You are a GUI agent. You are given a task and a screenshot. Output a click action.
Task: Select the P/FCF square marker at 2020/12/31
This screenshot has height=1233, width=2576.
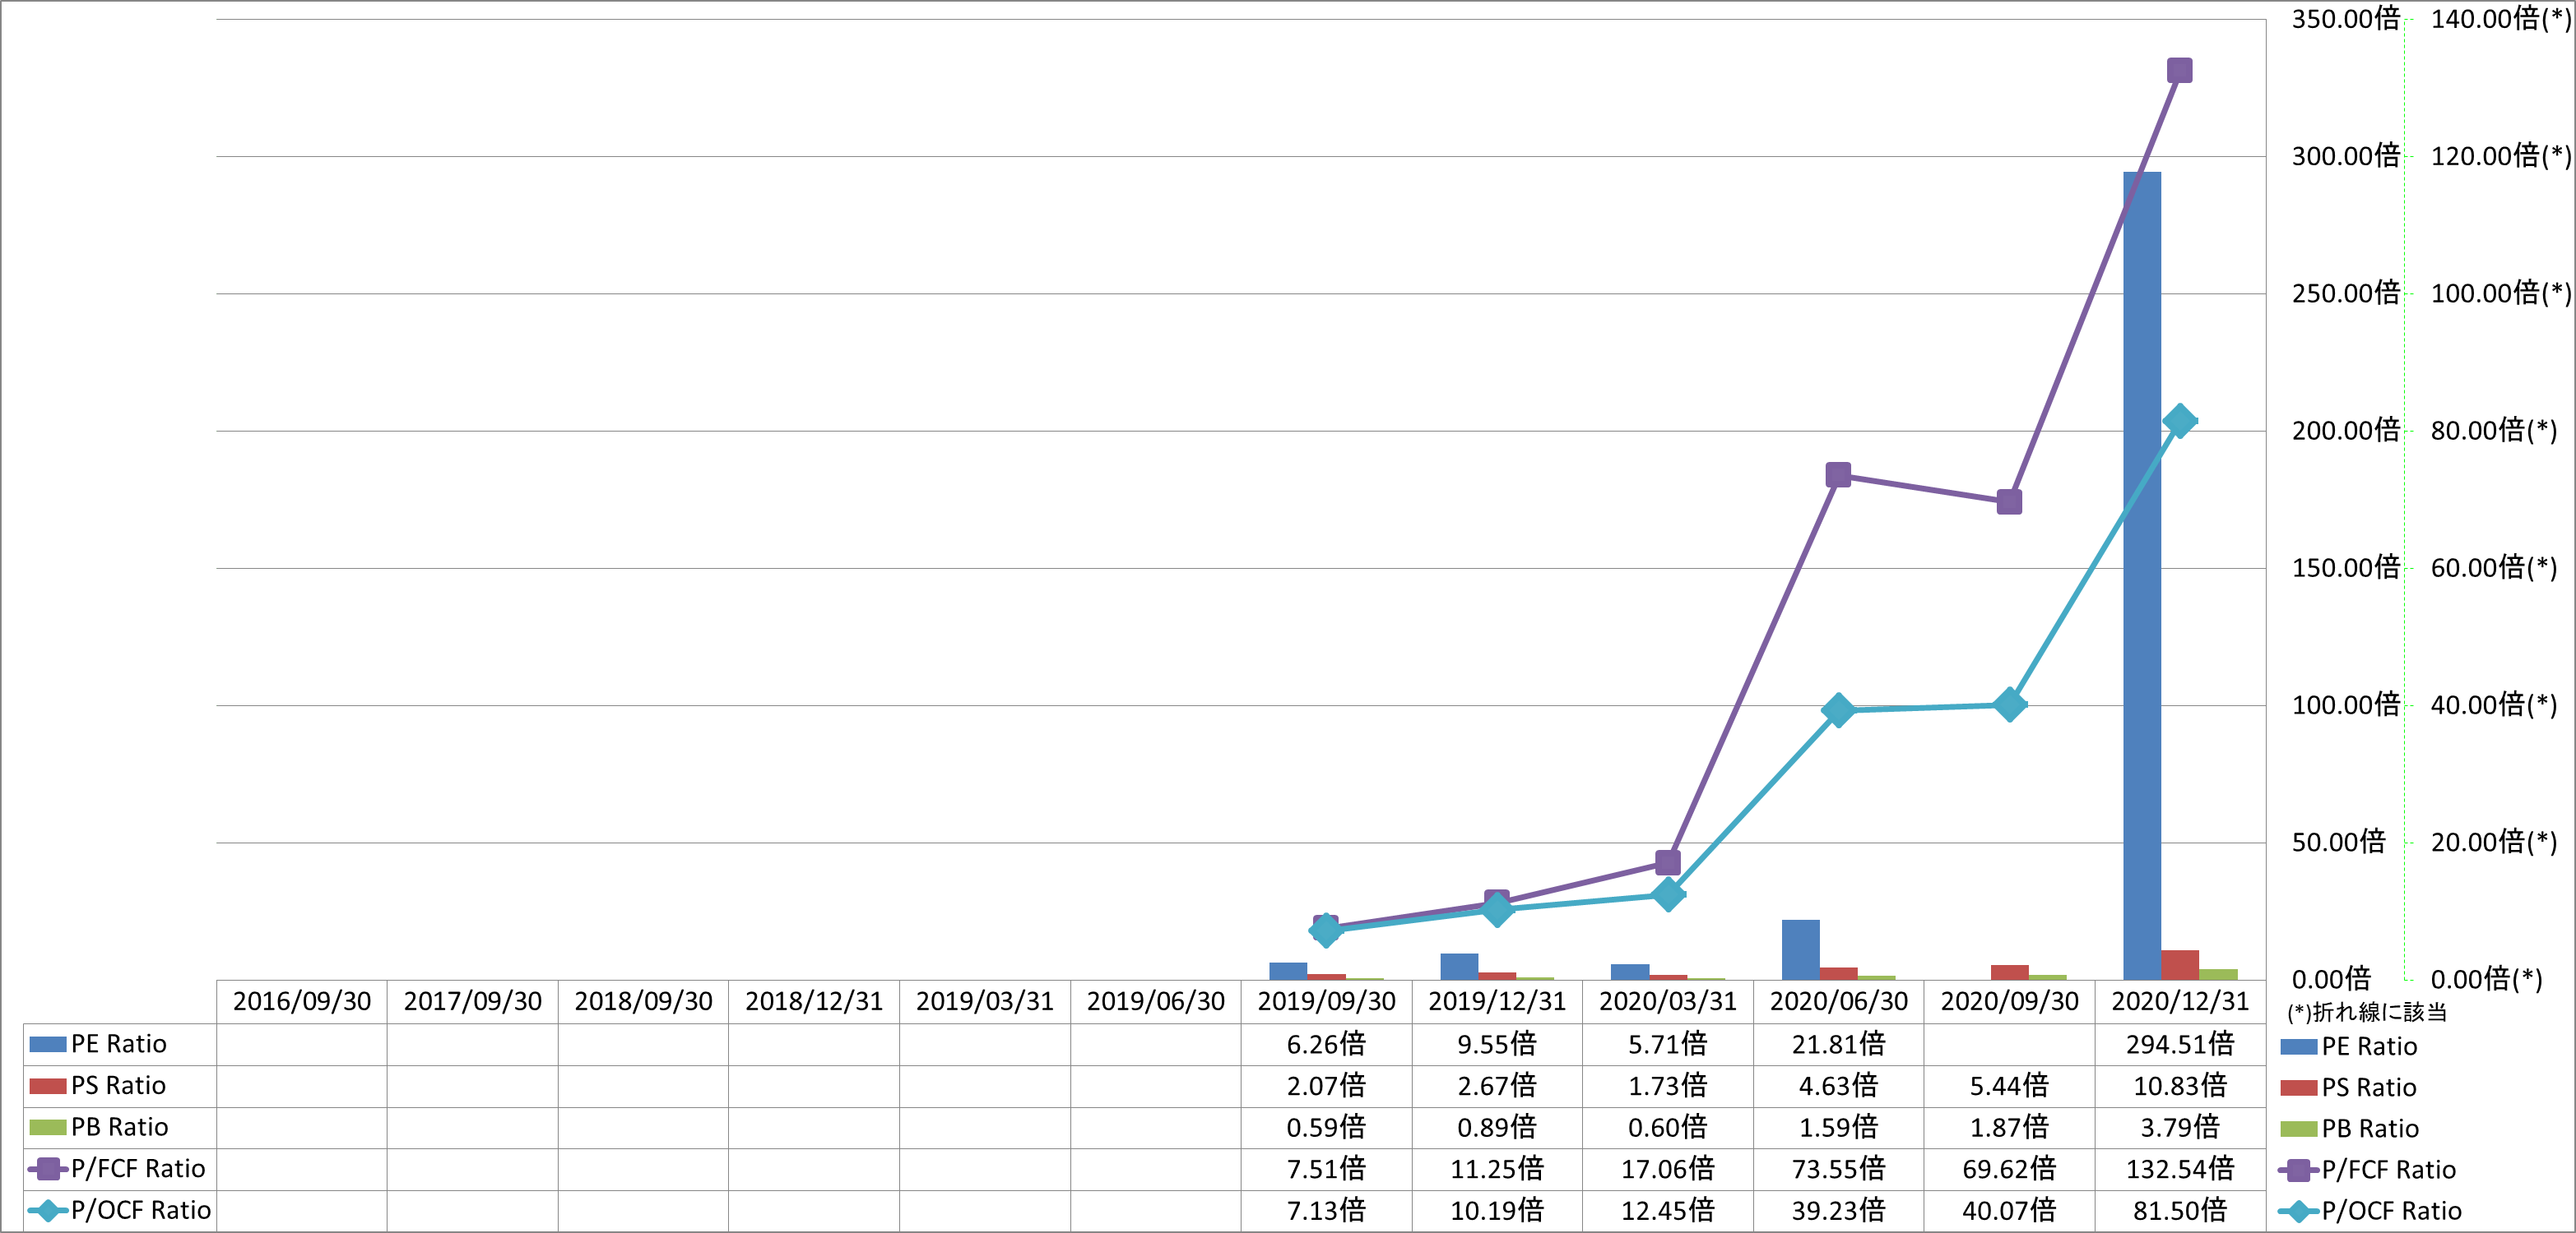2180,70
